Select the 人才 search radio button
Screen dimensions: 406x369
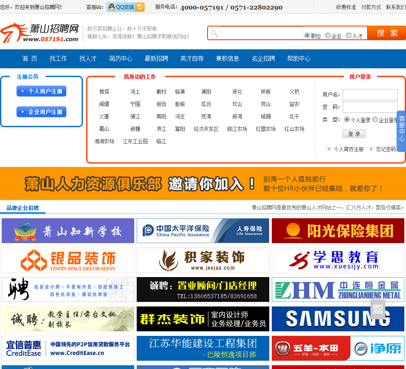coord(348,36)
